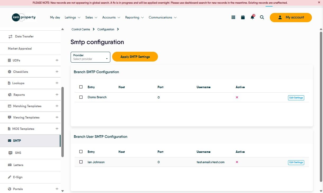Expand the Checklists plus icon
The image size is (323, 193).
coord(57,72)
